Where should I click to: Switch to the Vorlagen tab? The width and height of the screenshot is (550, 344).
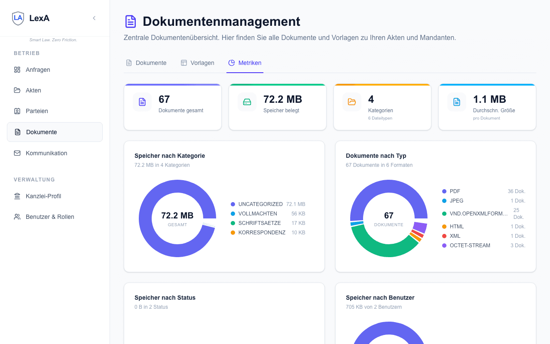(x=198, y=63)
